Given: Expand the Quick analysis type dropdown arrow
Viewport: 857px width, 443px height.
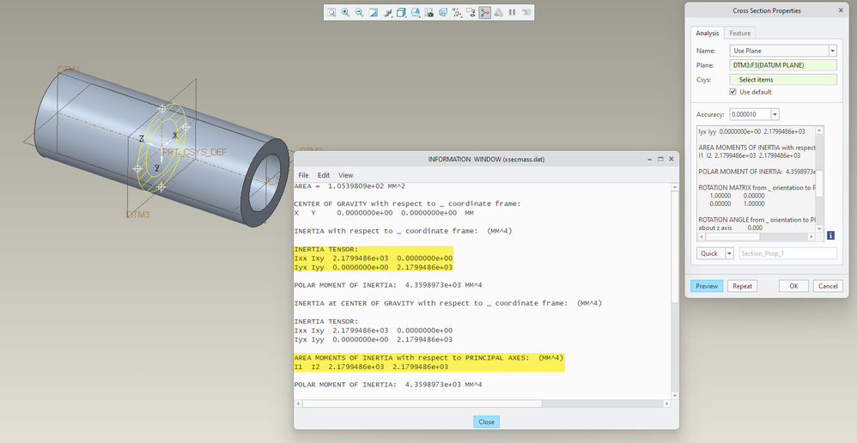Looking at the screenshot, I should 729,253.
